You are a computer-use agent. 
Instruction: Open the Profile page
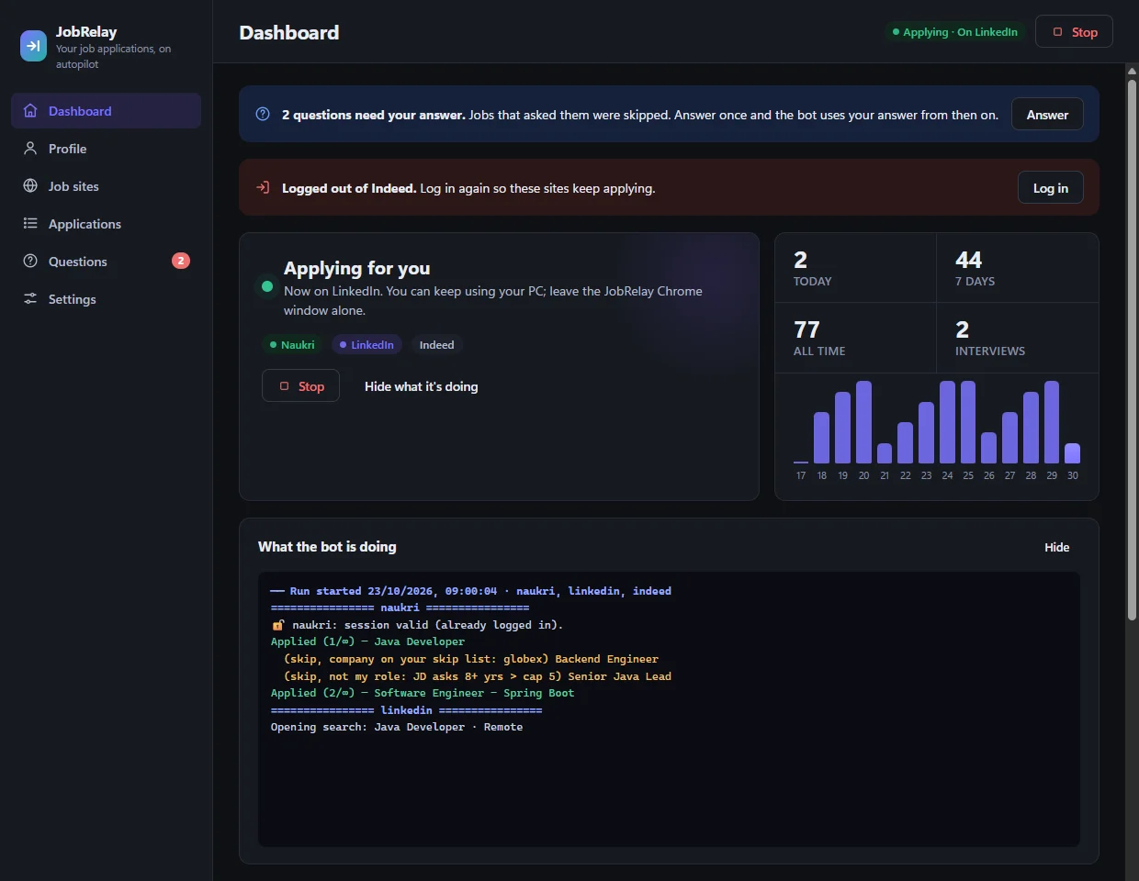point(106,149)
